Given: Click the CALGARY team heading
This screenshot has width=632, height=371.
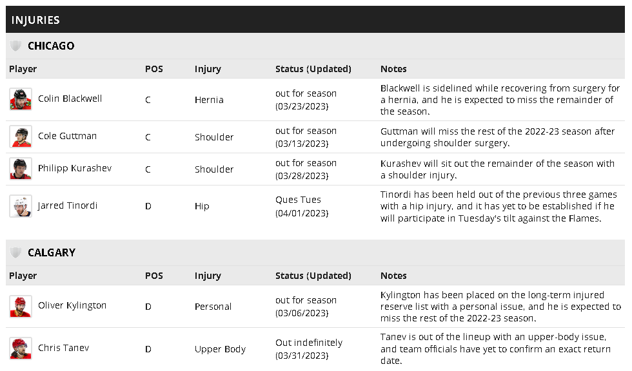Looking at the screenshot, I should pos(52,252).
